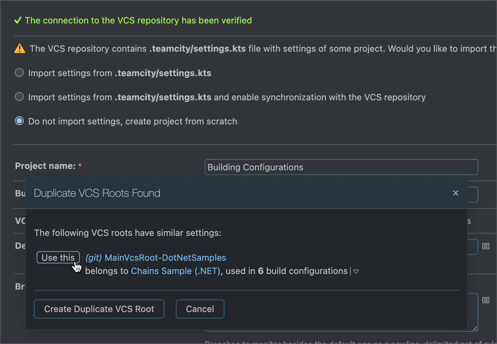
Task: Open the Chains Sample (.NET) project link
Action: click(x=175, y=271)
